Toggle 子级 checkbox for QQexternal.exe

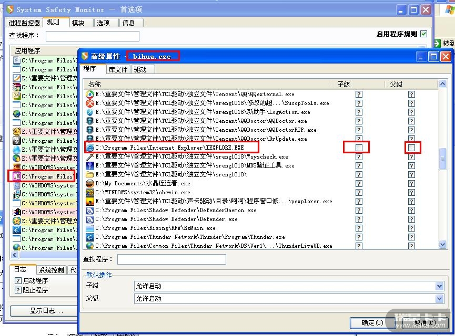[x=359, y=94]
